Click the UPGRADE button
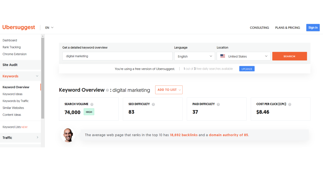This screenshot has width=323, height=170. 247,69
